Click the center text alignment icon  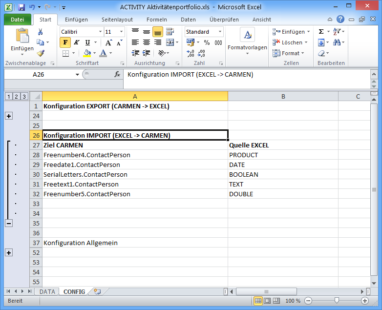click(x=147, y=42)
